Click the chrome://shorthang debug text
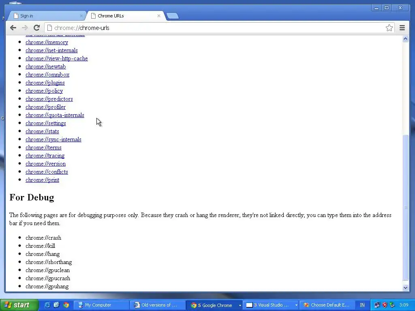The width and height of the screenshot is (415, 311). coord(49,262)
